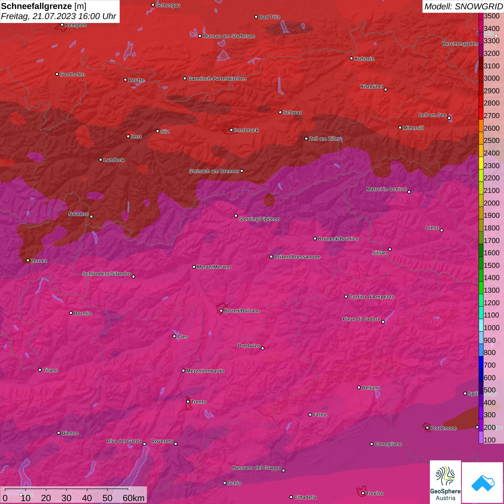Click the Bad Tölz label
504x504 pixels.
tap(269, 17)
